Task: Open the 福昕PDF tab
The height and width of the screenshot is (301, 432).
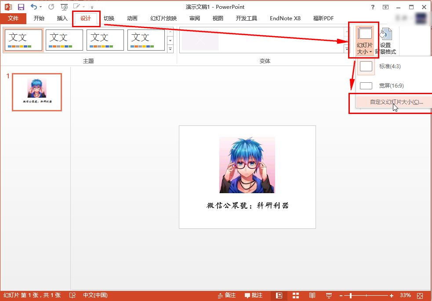Action: [x=323, y=18]
